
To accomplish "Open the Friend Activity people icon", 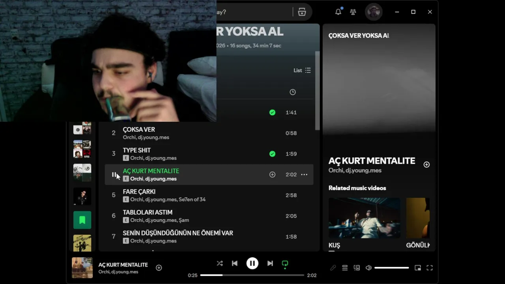I will click(353, 12).
